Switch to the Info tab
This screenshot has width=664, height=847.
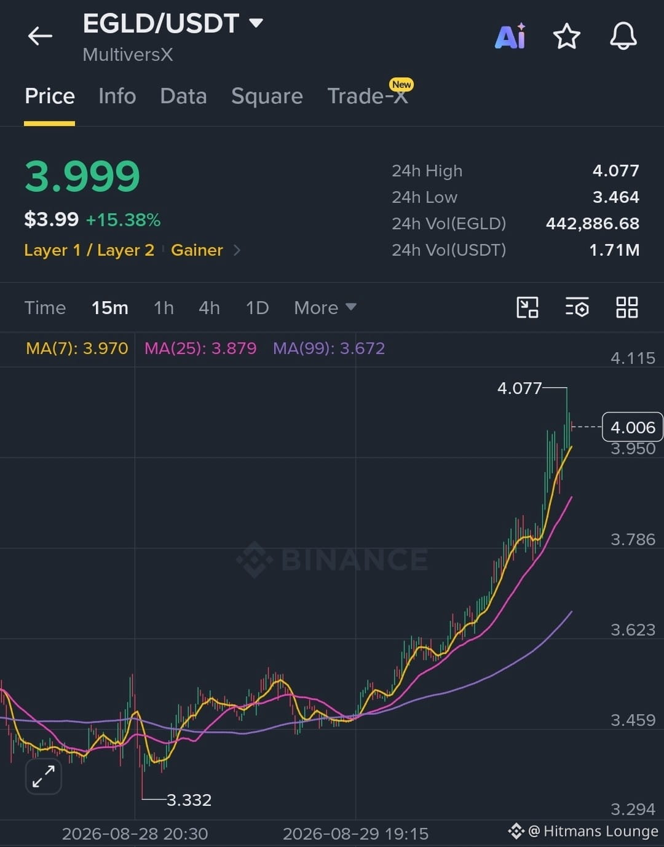click(117, 96)
